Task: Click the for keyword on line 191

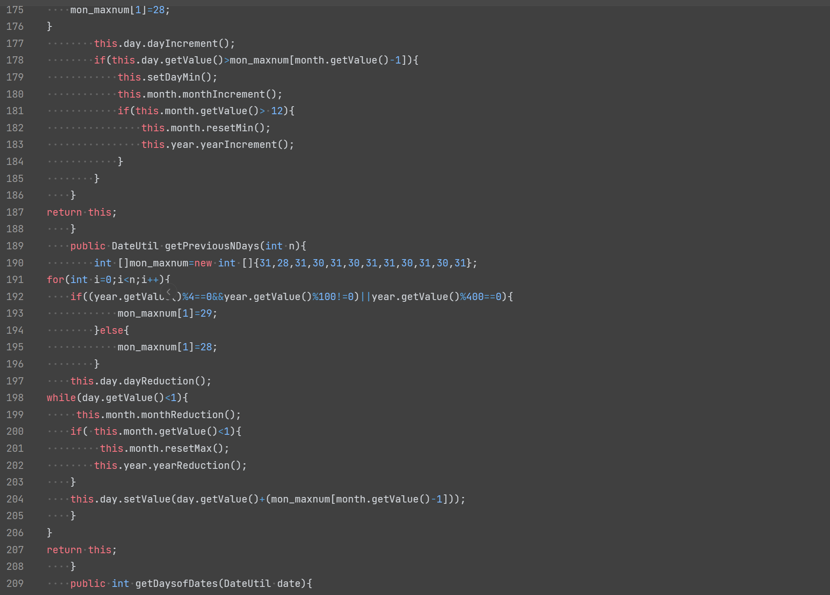Action: (55, 280)
